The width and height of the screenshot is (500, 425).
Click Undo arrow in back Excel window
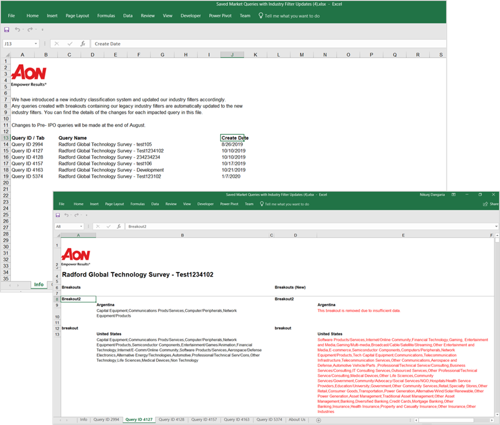click(x=18, y=30)
